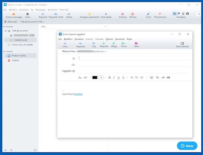The image size is (203, 155).
Task: Pick the black text color swatch
Action: click(x=95, y=77)
